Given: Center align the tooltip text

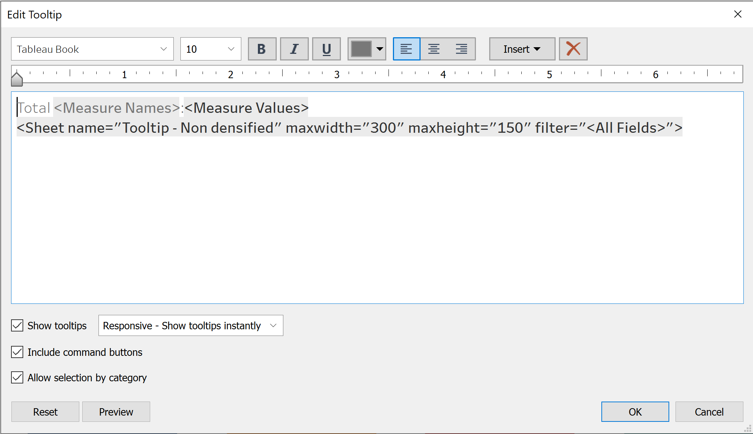Looking at the screenshot, I should pos(434,49).
